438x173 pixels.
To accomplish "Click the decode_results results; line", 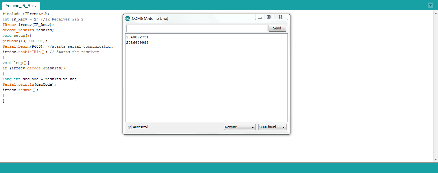I will [28, 30].
